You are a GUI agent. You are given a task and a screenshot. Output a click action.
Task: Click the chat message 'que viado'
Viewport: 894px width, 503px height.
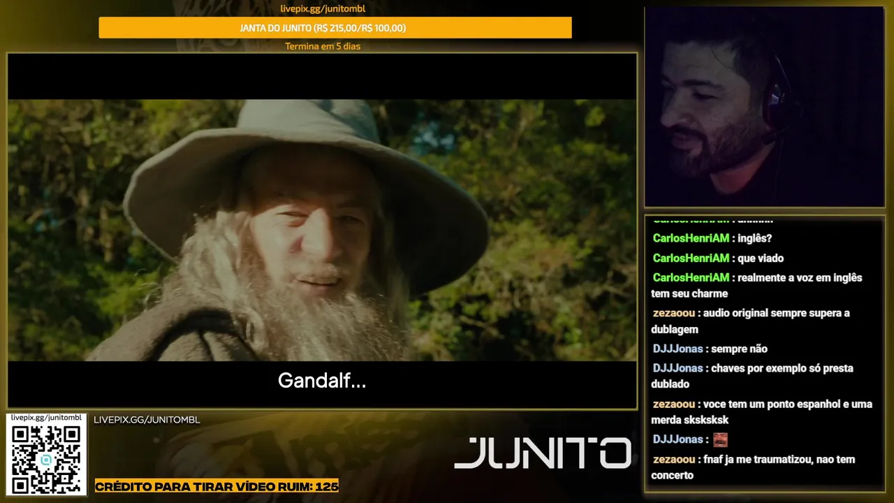coord(761,258)
